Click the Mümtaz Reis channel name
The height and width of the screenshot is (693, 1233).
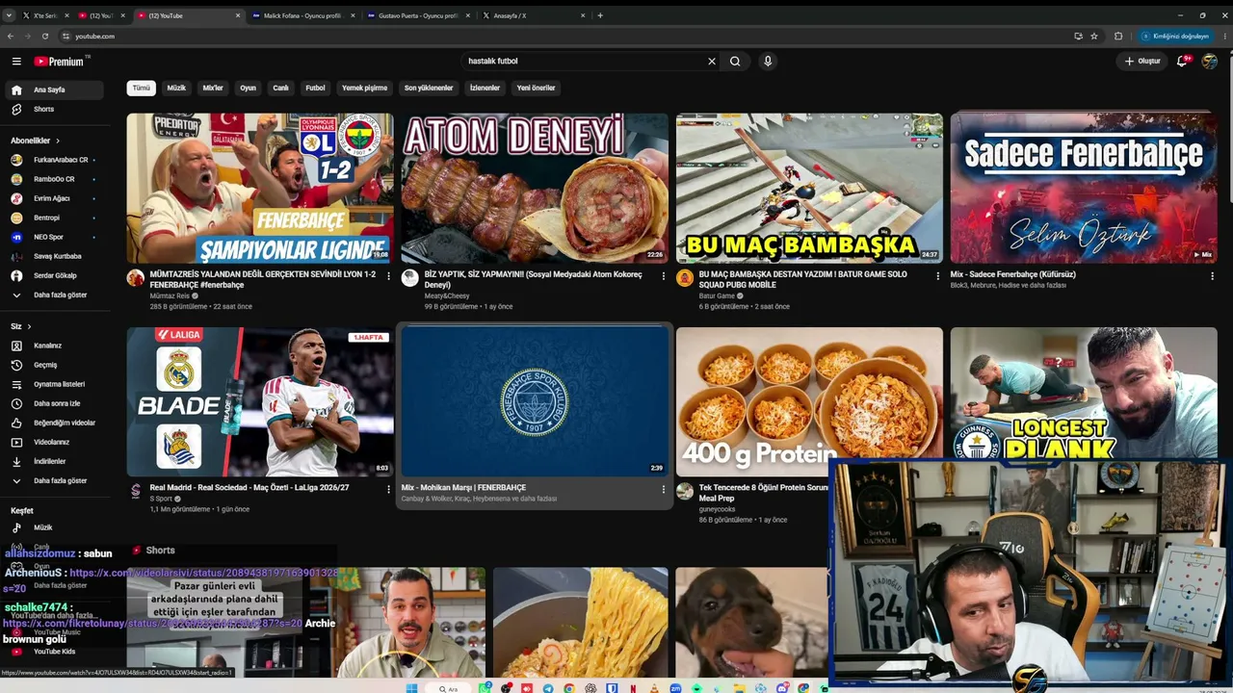[x=170, y=296]
